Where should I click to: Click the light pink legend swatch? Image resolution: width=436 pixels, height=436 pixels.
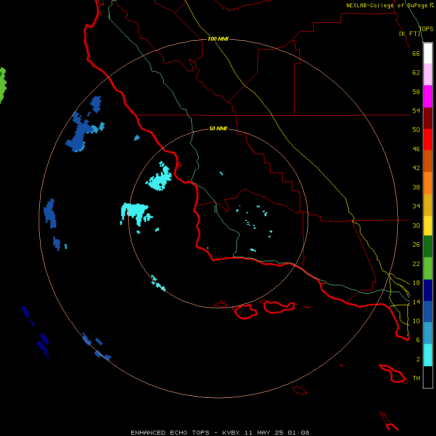pyautogui.click(x=428, y=74)
